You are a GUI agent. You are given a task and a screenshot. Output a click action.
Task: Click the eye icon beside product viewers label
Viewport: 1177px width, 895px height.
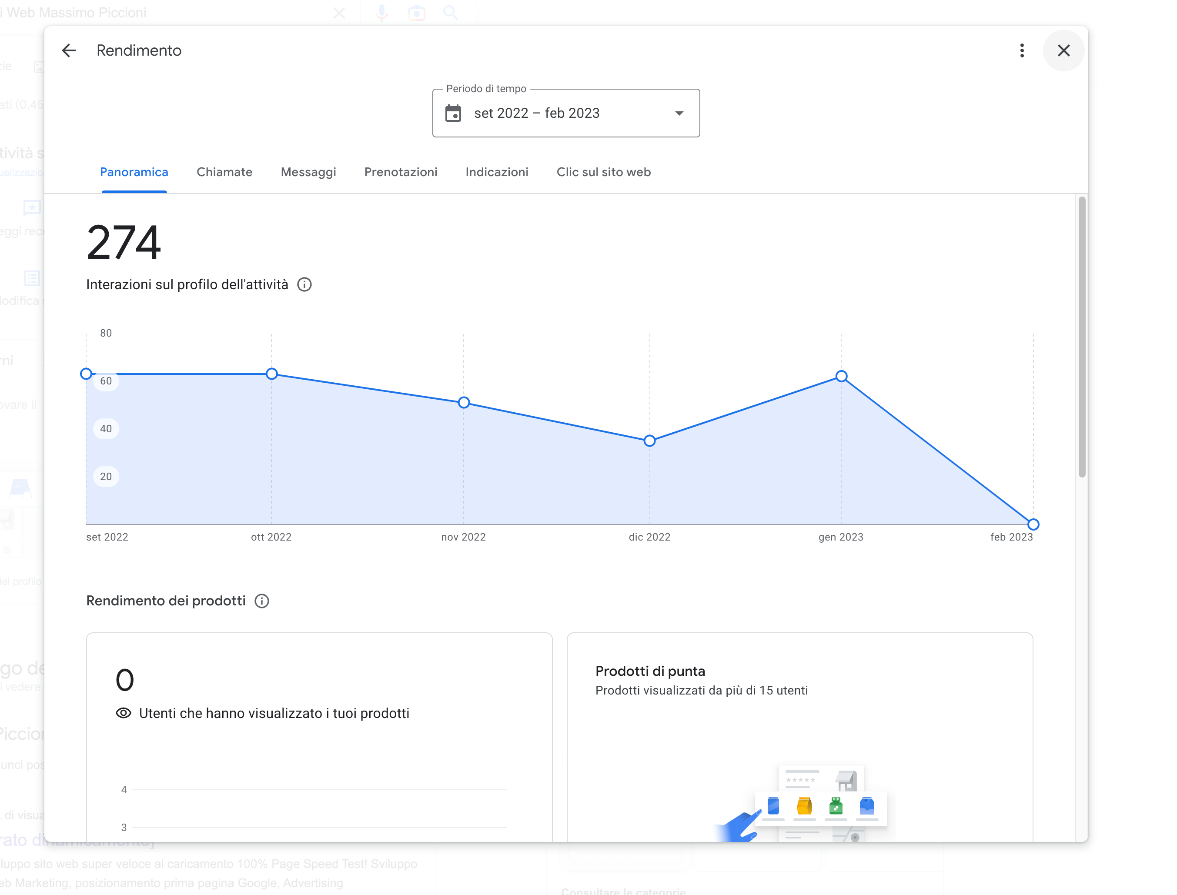(x=123, y=713)
